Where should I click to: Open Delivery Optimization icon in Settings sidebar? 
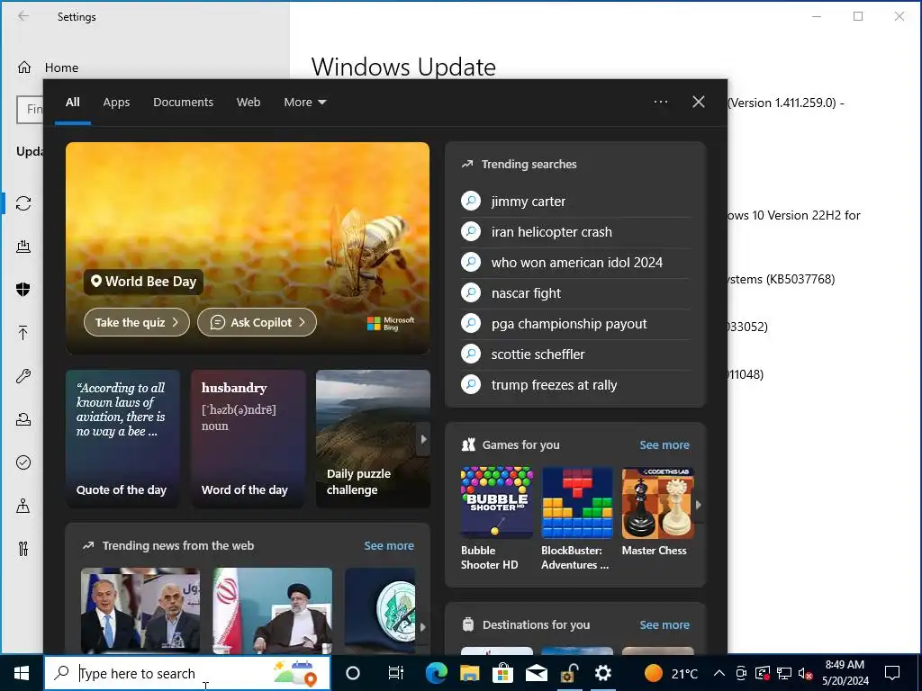pyautogui.click(x=23, y=247)
